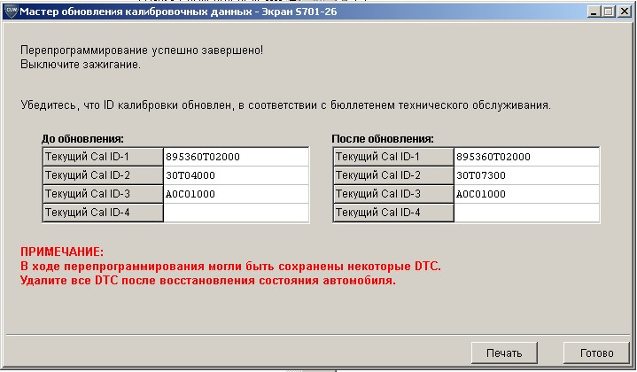Click the Текущий Cal ID-3 label under После обновления
Screen dimensions: 637x372
point(393,194)
